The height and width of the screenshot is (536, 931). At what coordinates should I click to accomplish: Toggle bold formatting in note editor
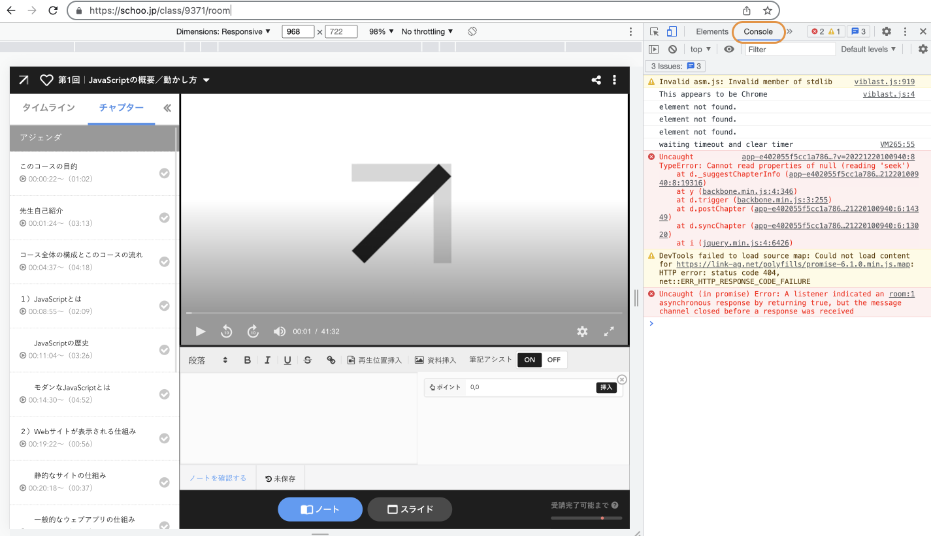247,360
